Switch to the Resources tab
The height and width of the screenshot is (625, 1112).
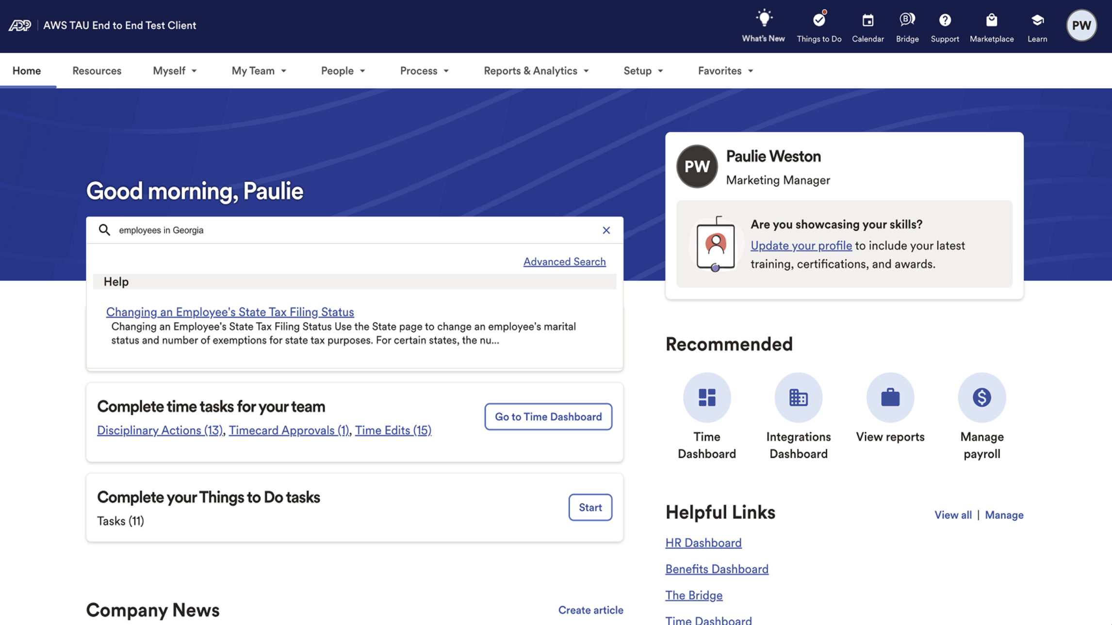click(x=97, y=71)
